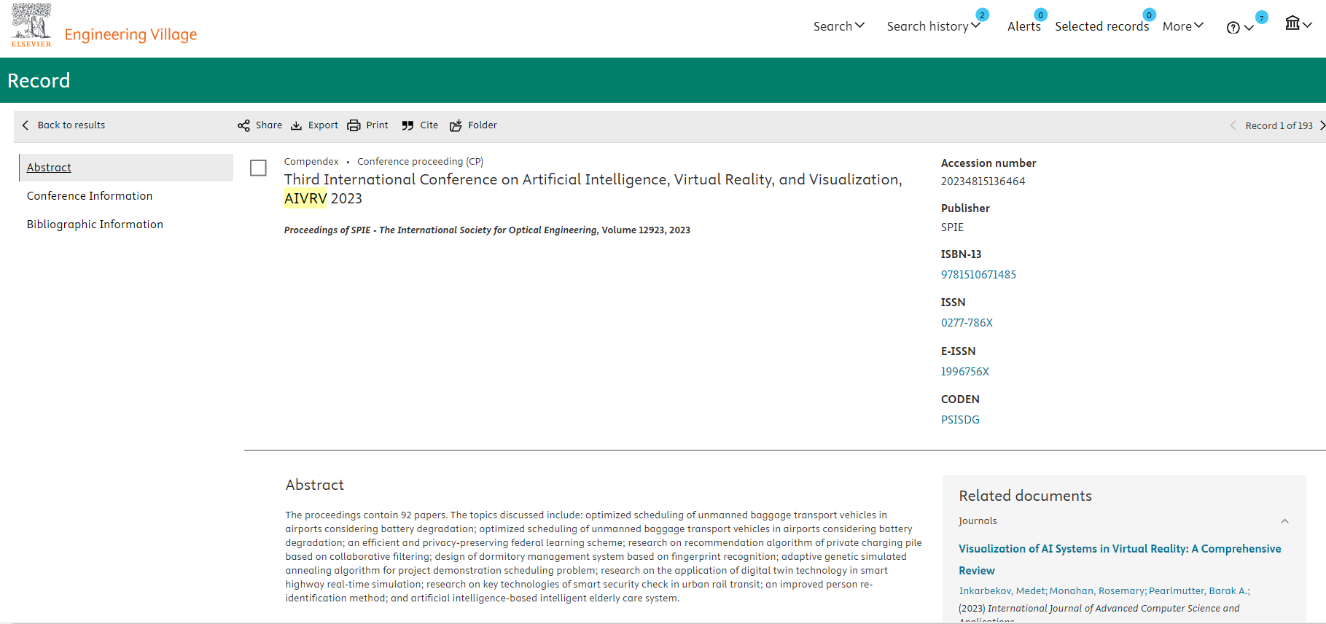
Task: Click the E-ISSN 1996756X link
Action: point(965,372)
